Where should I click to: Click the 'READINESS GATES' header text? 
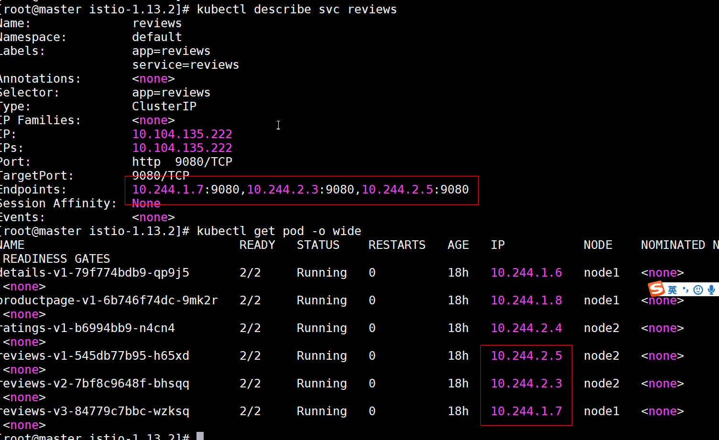pyautogui.click(x=56, y=259)
